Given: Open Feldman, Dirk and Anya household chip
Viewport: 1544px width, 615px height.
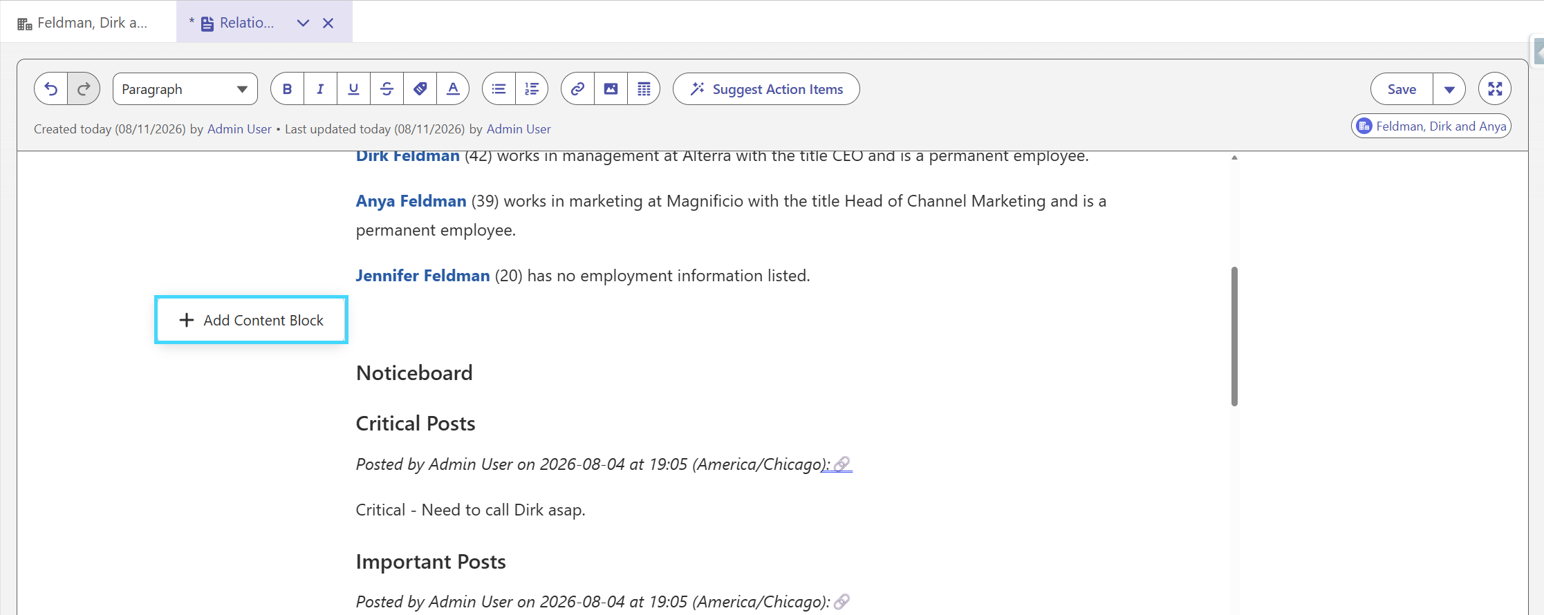Looking at the screenshot, I should tap(1431, 126).
